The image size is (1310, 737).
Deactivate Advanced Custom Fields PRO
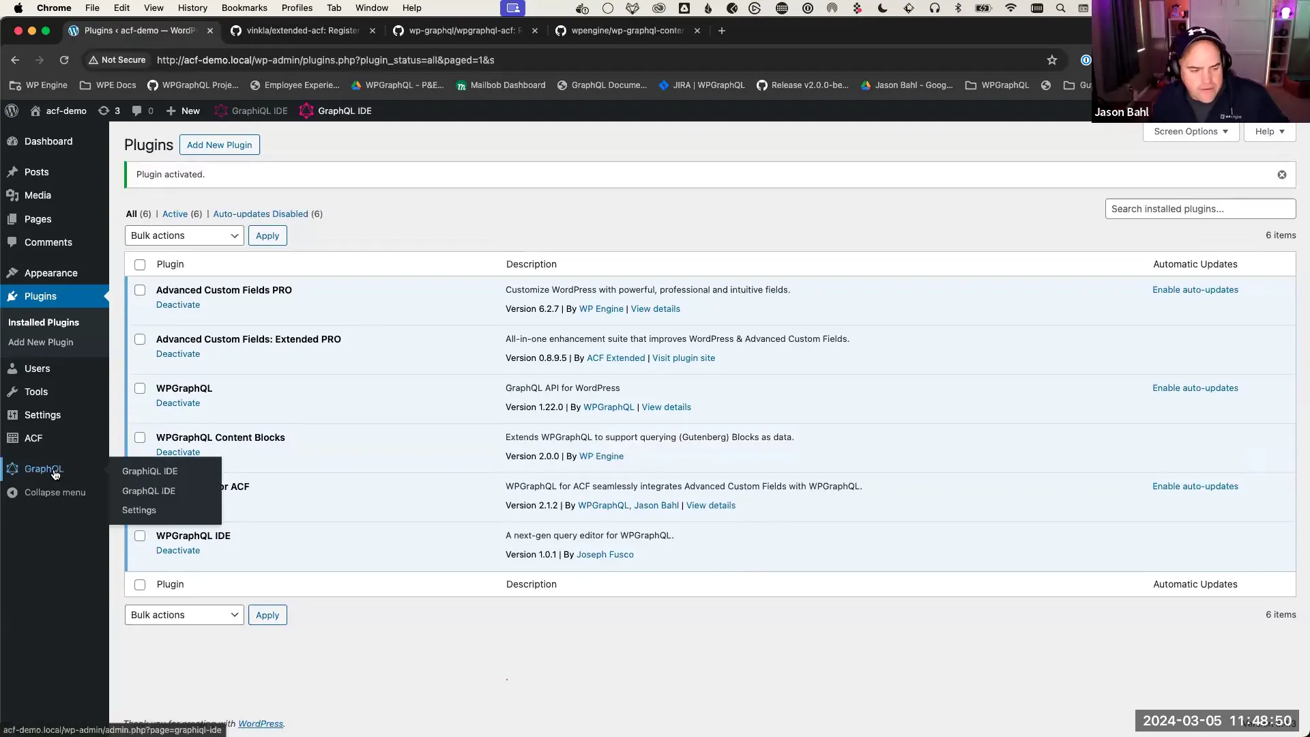(x=178, y=305)
